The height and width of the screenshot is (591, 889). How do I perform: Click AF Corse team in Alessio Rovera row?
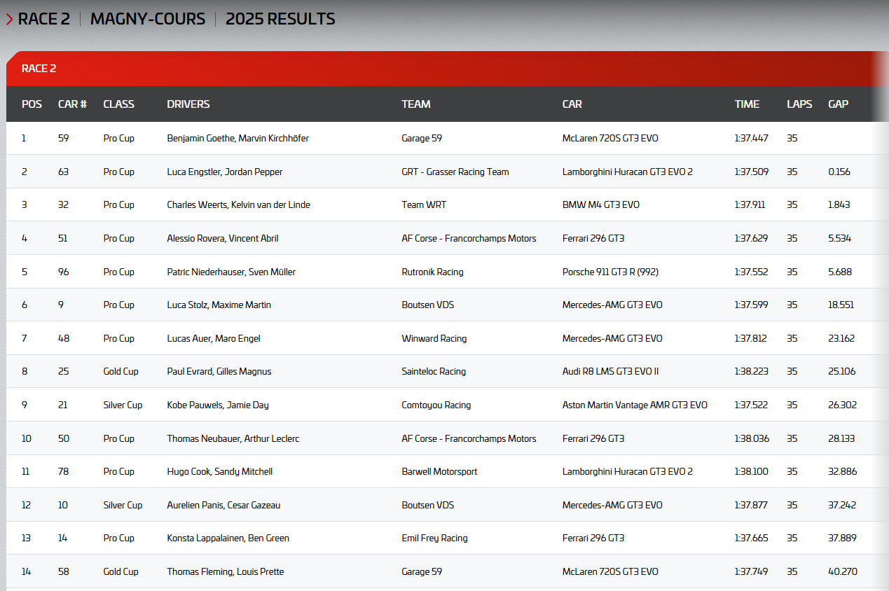click(x=469, y=239)
